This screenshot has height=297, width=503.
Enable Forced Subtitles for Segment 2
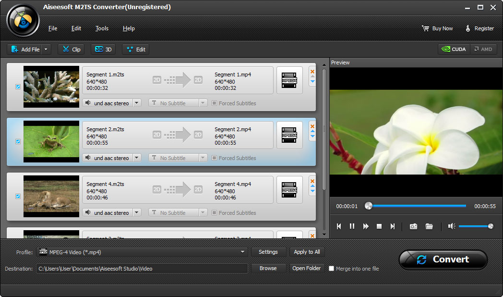pos(214,158)
